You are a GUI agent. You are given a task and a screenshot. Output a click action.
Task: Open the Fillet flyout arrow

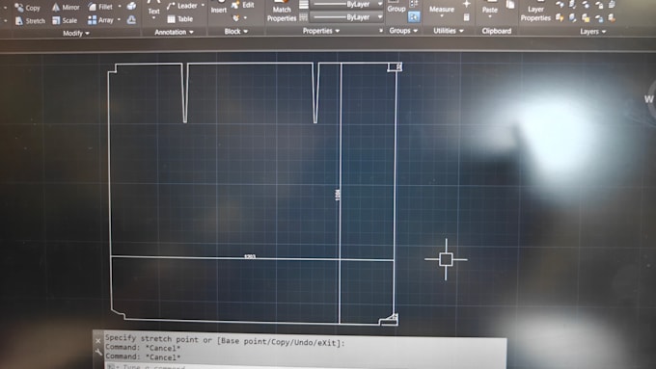click(x=120, y=7)
